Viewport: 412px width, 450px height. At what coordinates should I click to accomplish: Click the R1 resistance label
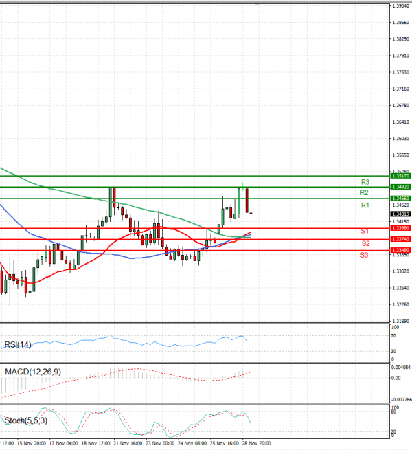coord(365,205)
